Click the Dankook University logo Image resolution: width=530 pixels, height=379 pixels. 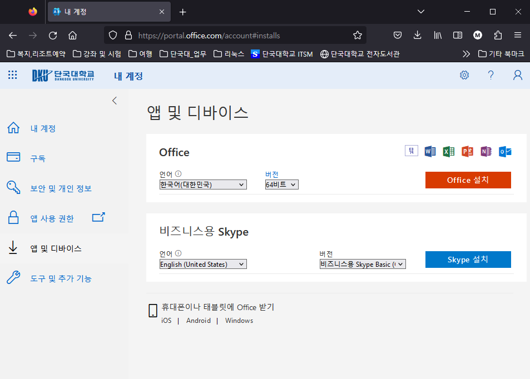point(63,76)
